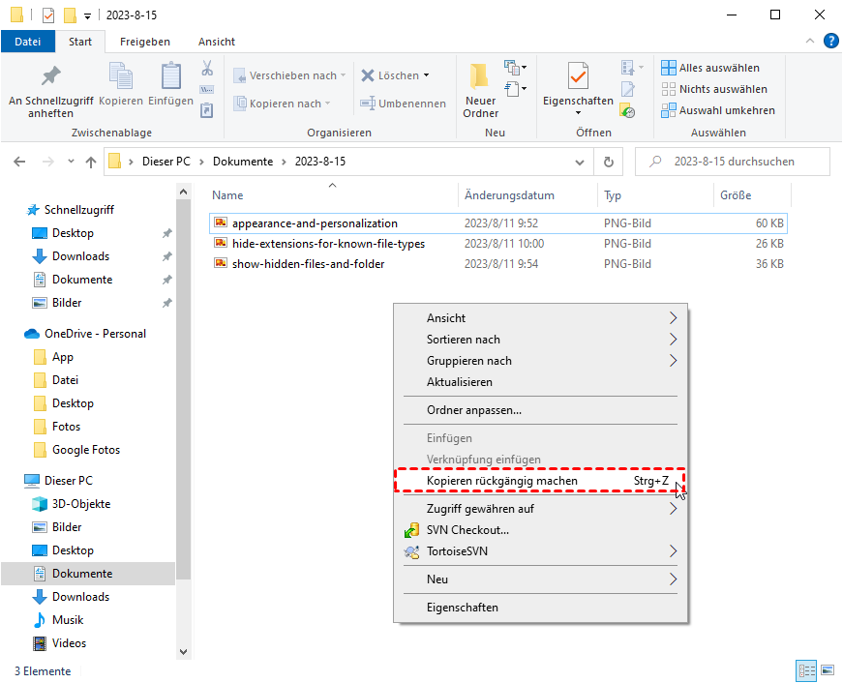Image resolution: width=843 pixels, height=683 pixels.
Task: Click the properties quick access toolbar icon
Action: click(48, 15)
